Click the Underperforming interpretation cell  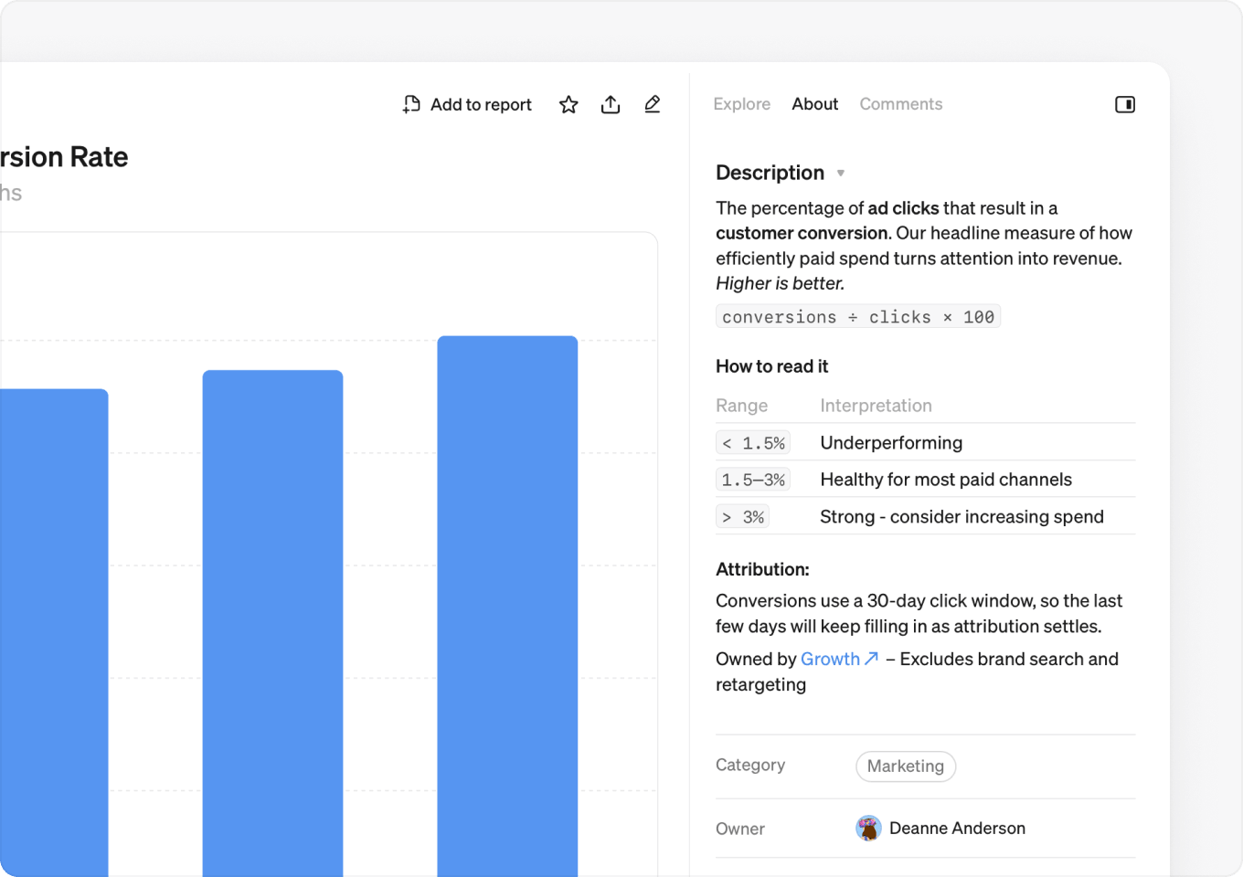click(x=892, y=443)
